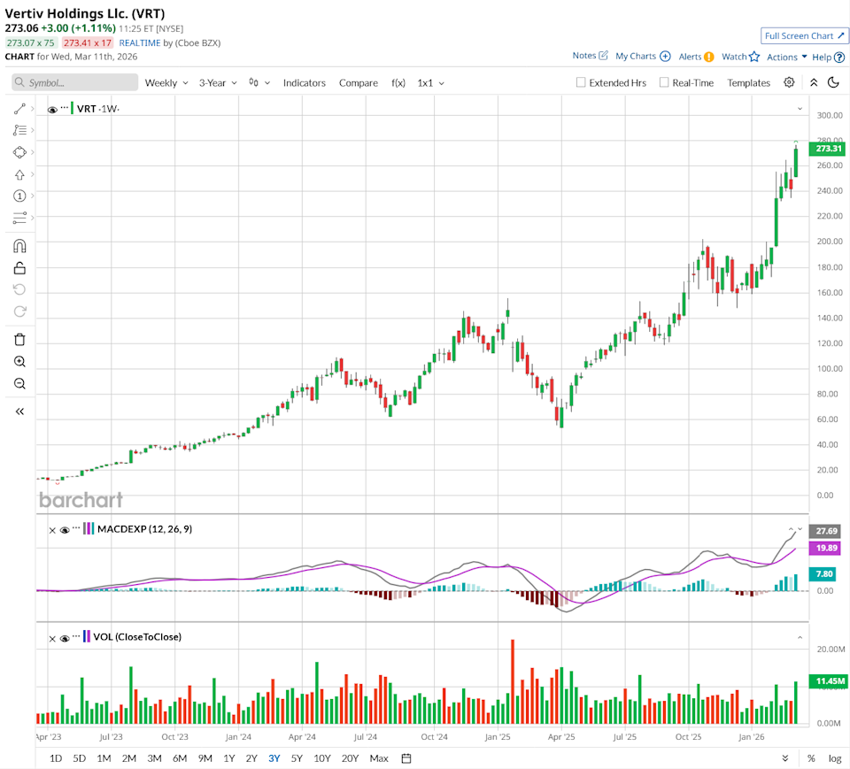
Task: Zoom out using the magnifier minus icon
Action: 19,384
